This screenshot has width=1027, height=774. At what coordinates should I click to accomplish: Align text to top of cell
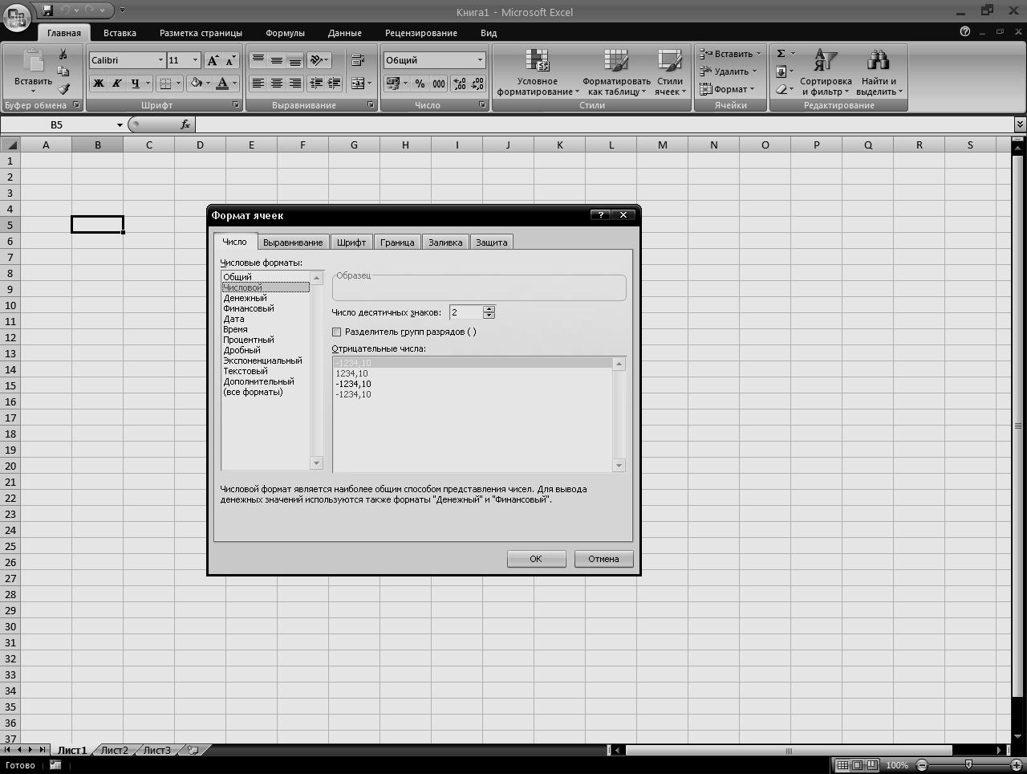coord(258,60)
